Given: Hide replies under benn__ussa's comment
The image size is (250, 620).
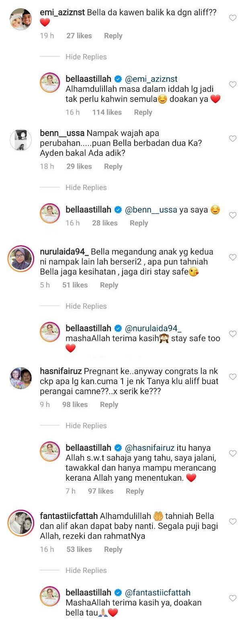Looking at the screenshot, I should (x=86, y=188).
